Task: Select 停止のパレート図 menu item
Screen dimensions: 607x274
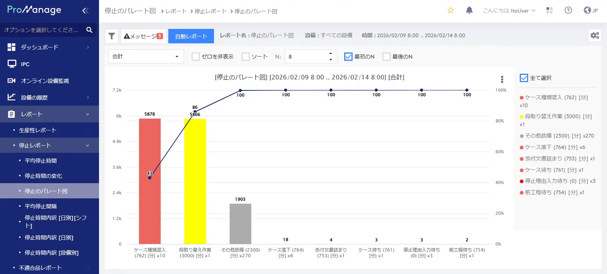Action: (50, 191)
